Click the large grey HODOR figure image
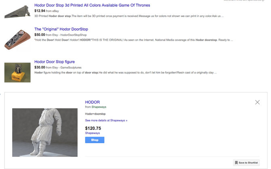This screenshot has height=169, width=271. (x=45, y=132)
